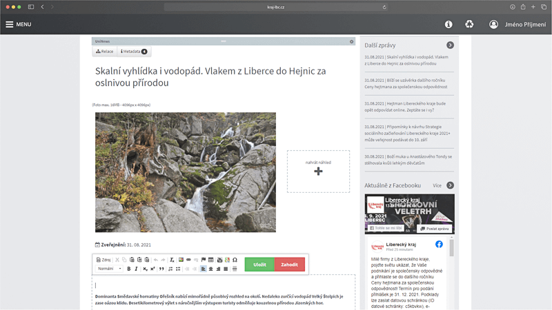Click the block quote icon
Viewport: 552px width, 310px height.
(x=162, y=269)
